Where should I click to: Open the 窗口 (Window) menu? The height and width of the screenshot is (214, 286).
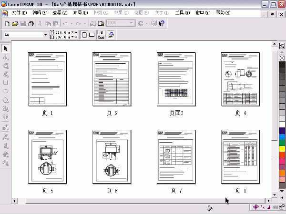[x=203, y=13]
